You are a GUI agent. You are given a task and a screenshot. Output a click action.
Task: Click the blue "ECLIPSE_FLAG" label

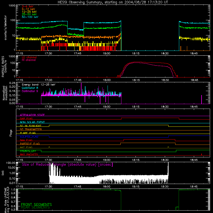(x=29, y=137)
